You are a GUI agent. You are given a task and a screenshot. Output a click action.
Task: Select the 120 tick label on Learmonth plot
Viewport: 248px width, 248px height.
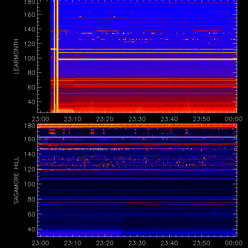point(29,44)
